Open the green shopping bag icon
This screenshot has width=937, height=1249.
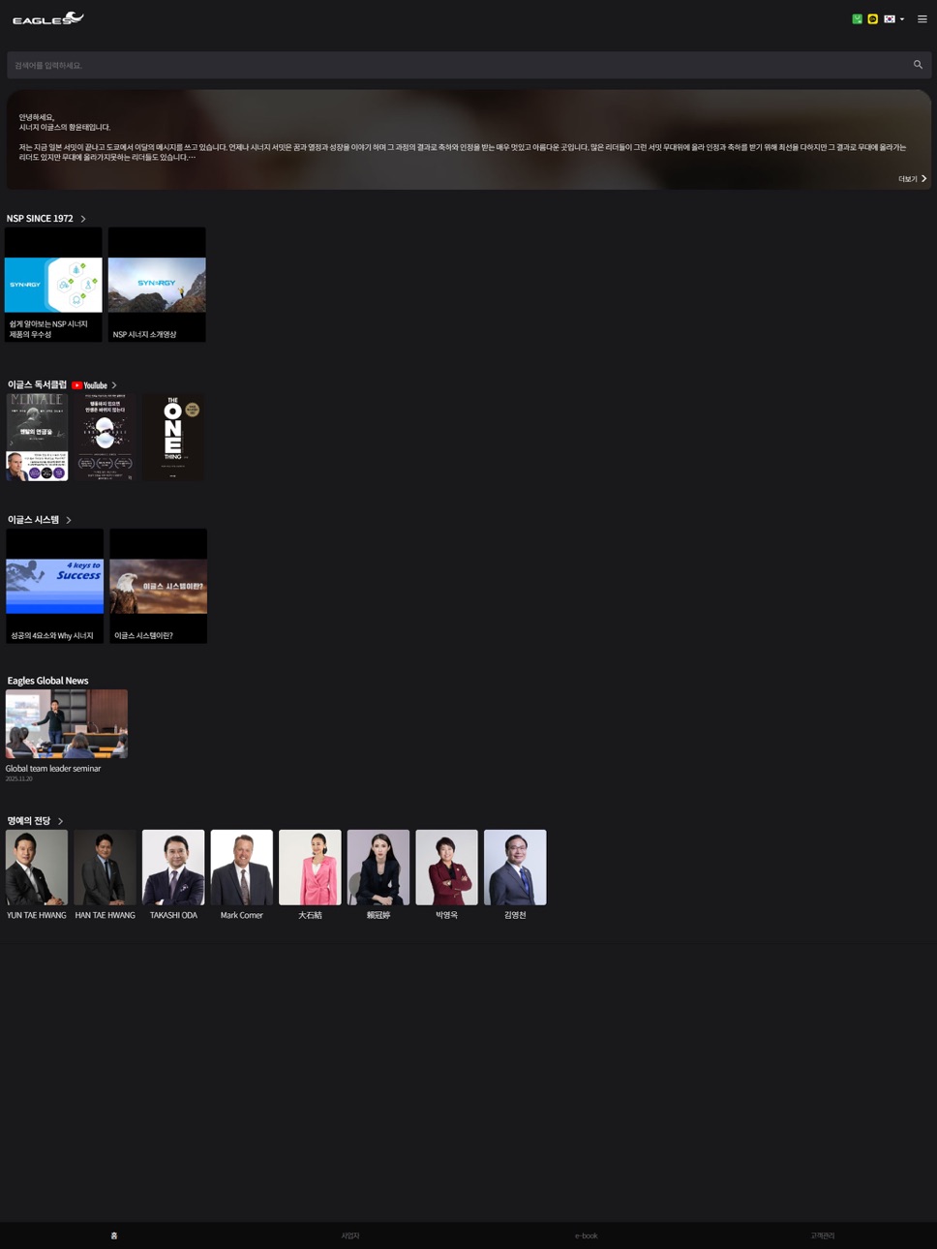coord(857,18)
